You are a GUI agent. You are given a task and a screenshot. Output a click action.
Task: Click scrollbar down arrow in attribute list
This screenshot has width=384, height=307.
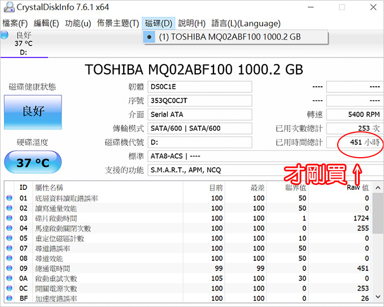click(x=377, y=297)
